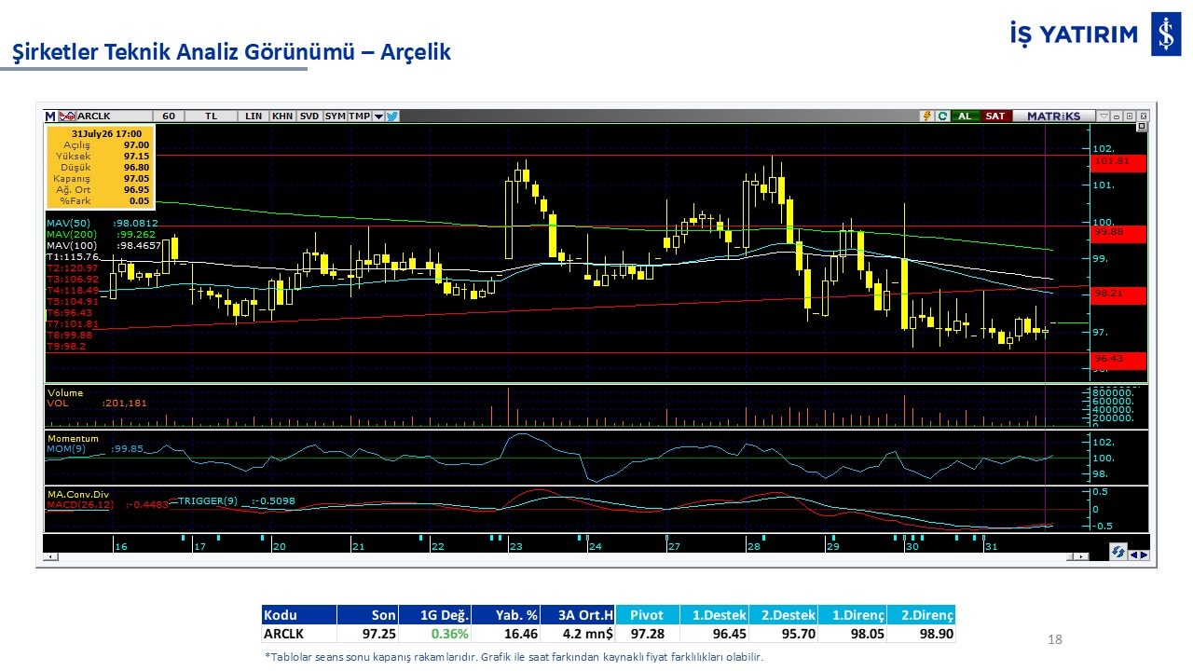Click the horizontal scrollbar right arrow
1193x671 pixels.
coord(1081,556)
